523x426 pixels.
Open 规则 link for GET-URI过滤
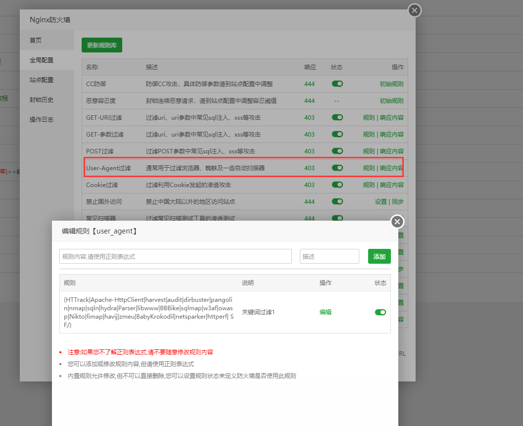coord(369,117)
